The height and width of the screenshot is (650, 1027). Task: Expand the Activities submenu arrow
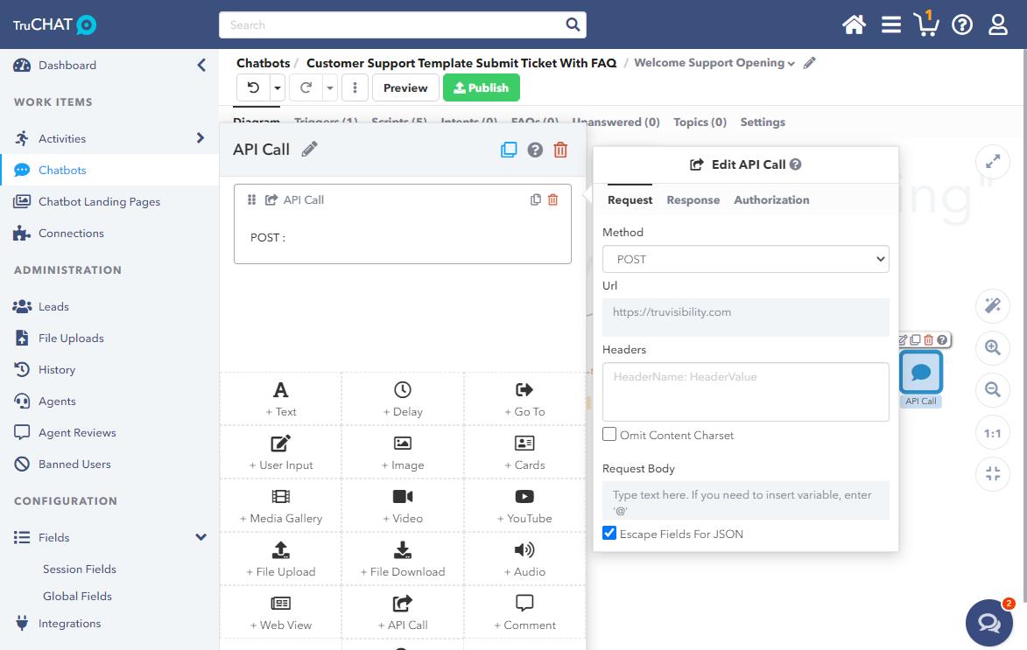tap(200, 137)
